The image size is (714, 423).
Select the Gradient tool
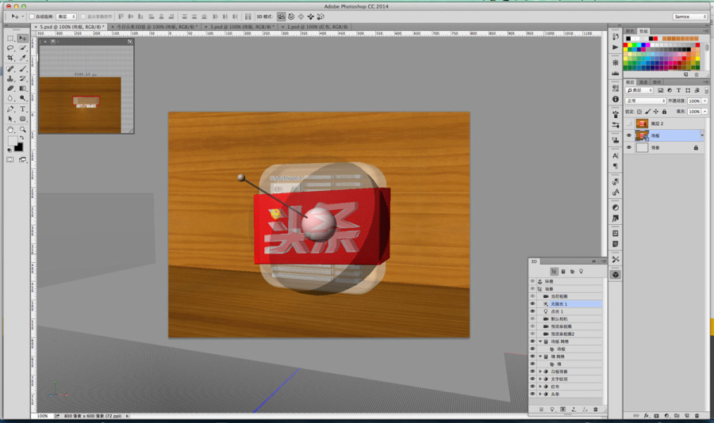(x=23, y=88)
